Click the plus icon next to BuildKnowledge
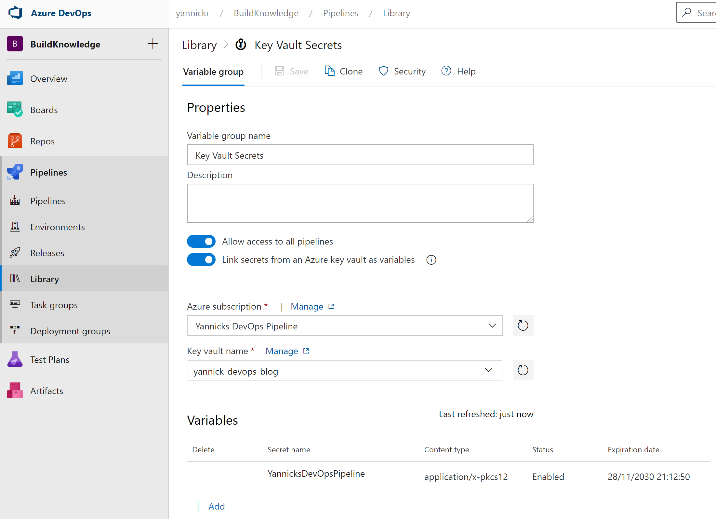 tap(152, 44)
